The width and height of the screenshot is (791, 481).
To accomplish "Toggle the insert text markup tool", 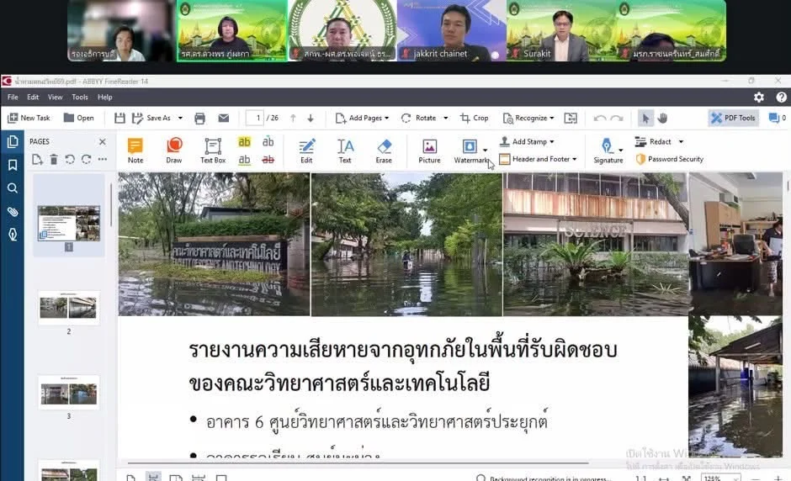I will pyautogui.click(x=268, y=142).
